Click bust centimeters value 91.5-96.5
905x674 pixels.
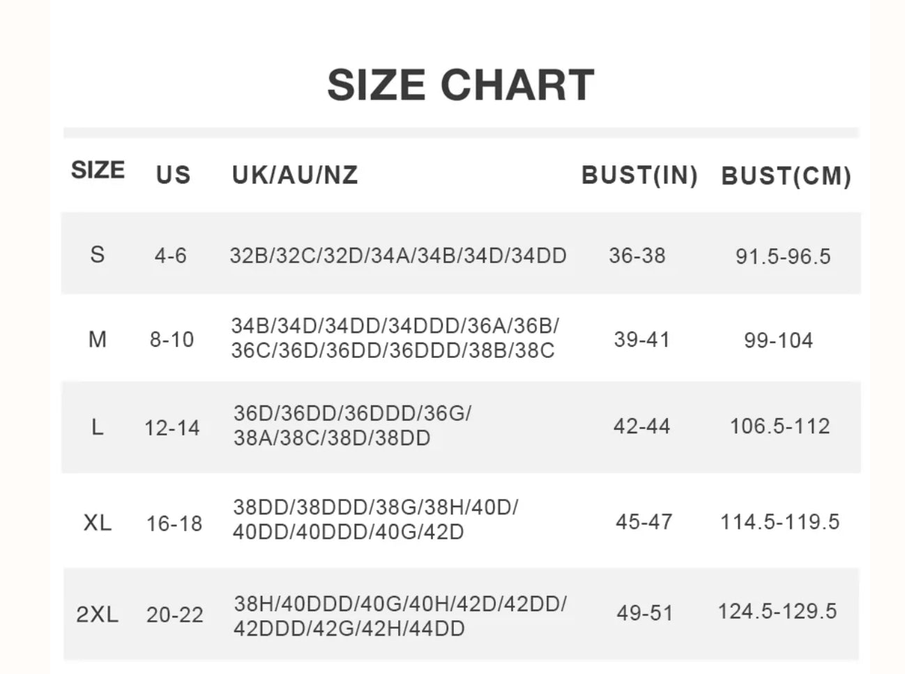pyautogui.click(x=783, y=257)
